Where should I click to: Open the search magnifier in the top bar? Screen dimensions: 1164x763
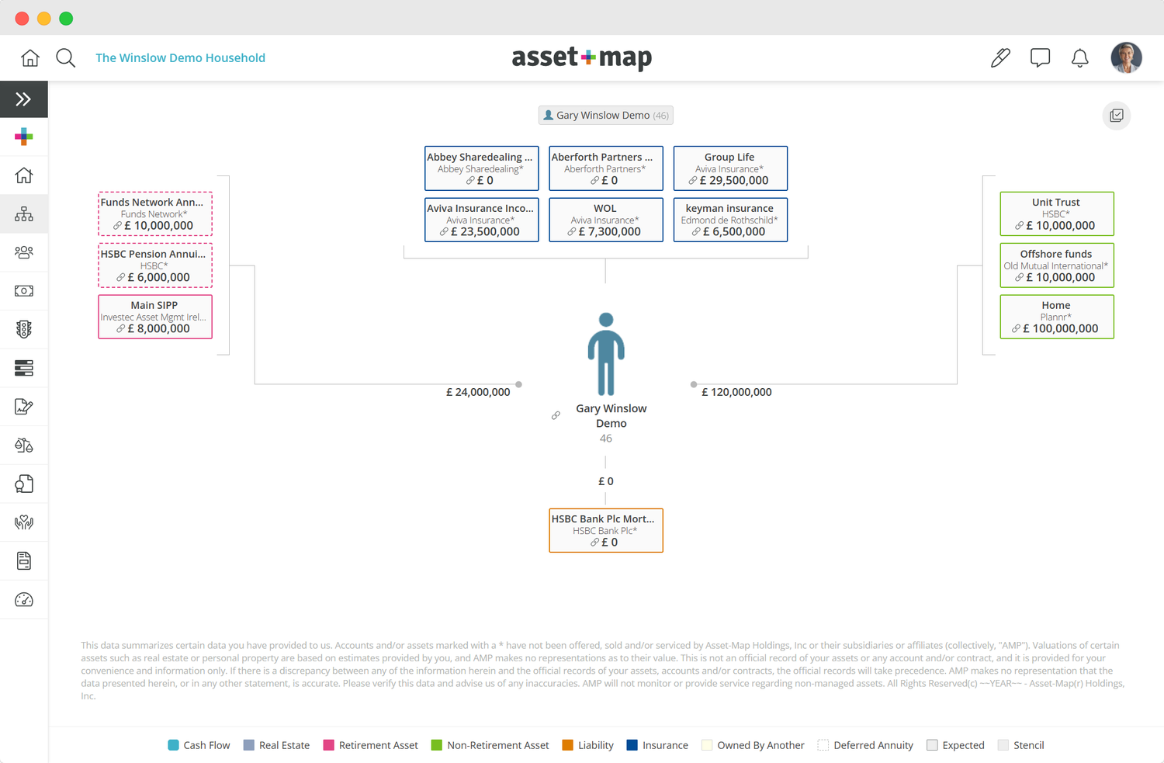point(65,57)
